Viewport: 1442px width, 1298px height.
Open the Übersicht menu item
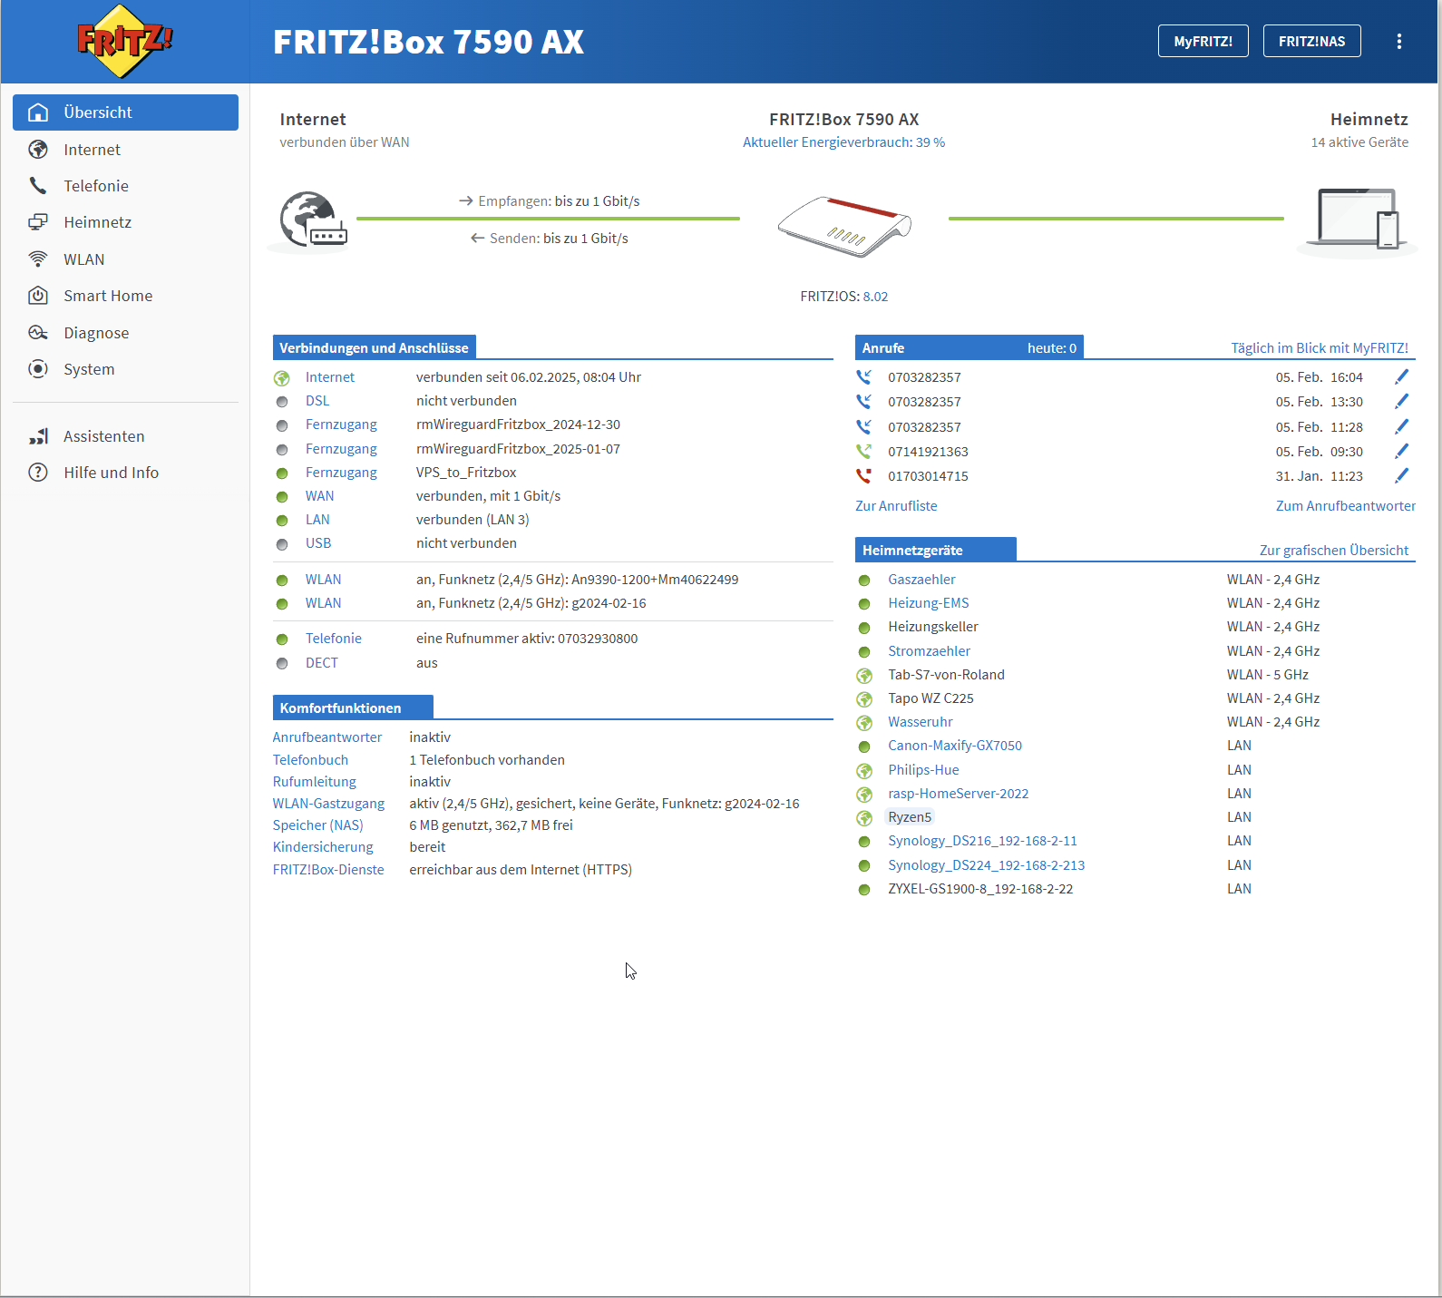(125, 112)
